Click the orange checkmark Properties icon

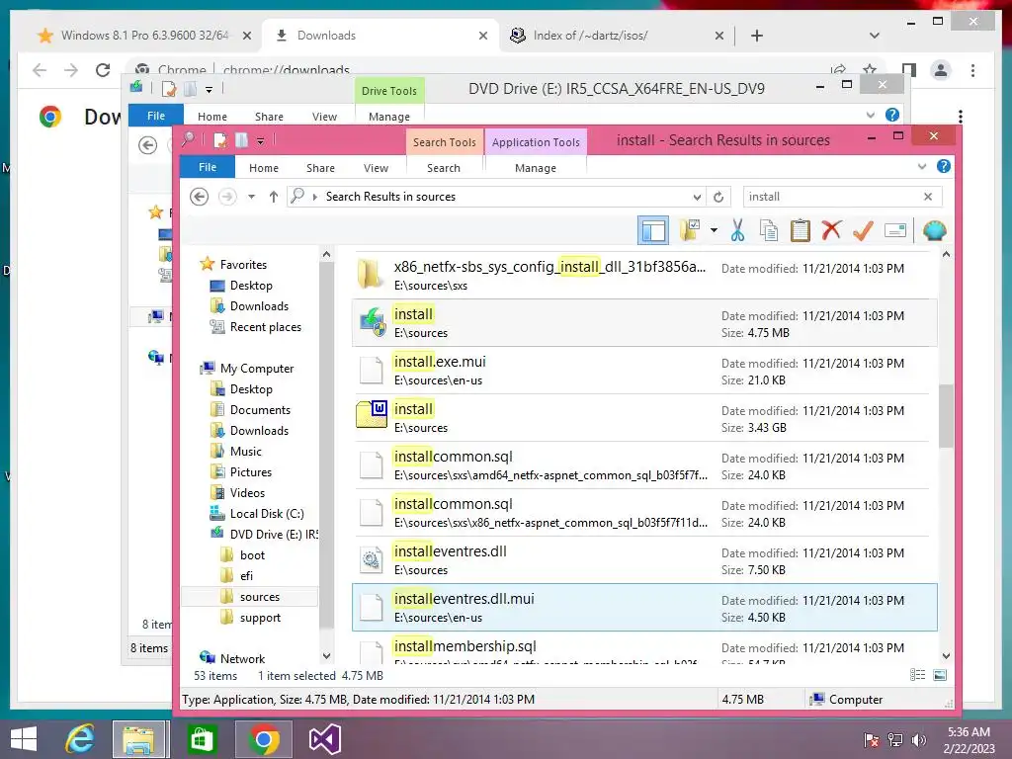(x=863, y=230)
